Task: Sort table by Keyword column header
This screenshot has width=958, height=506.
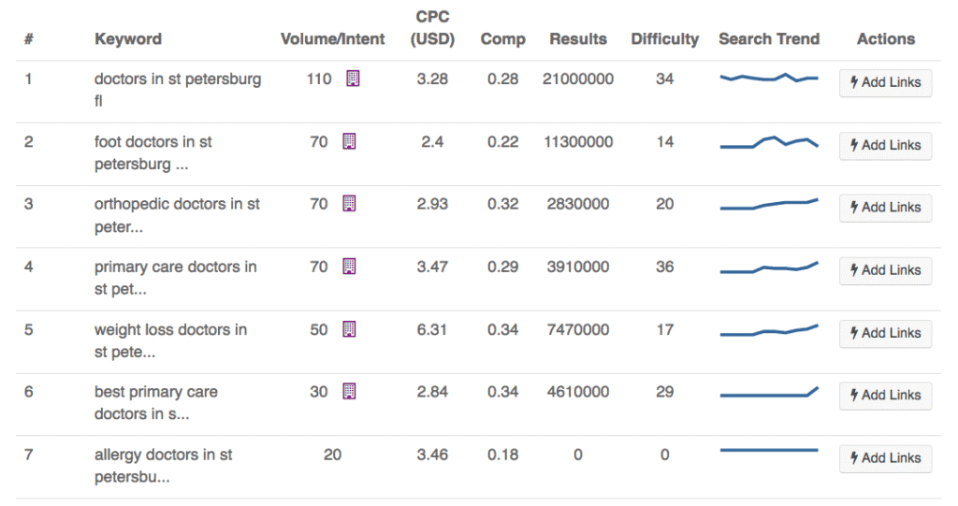Action: click(128, 39)
